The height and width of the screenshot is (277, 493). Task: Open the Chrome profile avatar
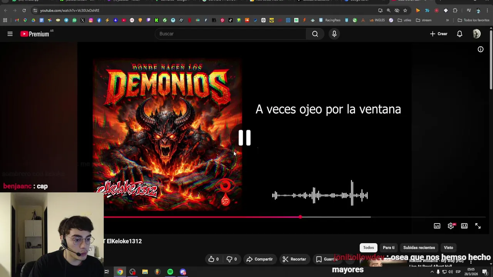pos(478,10)
